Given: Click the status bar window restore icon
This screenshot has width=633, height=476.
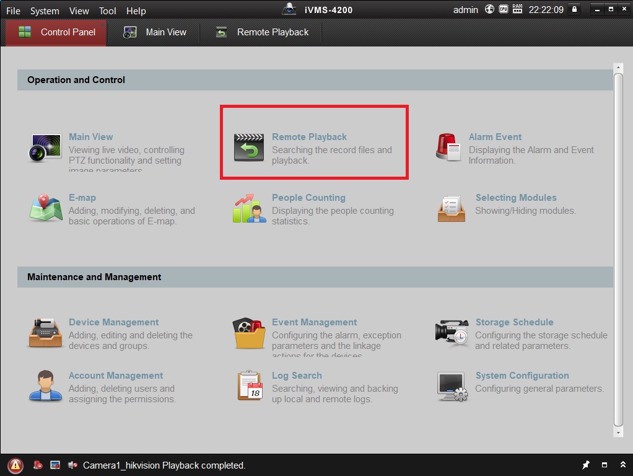Looking at the screenshot, I should click(x=605, y=465).
